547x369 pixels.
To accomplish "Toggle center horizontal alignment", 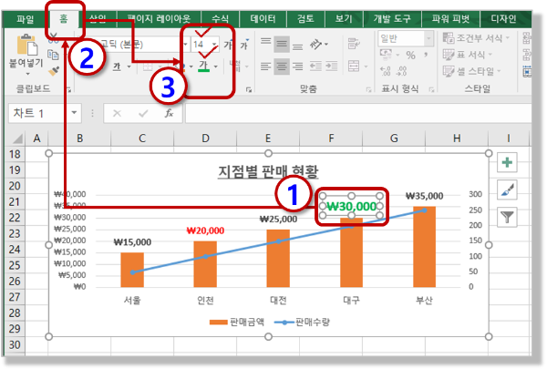I will tap(282, 67).
